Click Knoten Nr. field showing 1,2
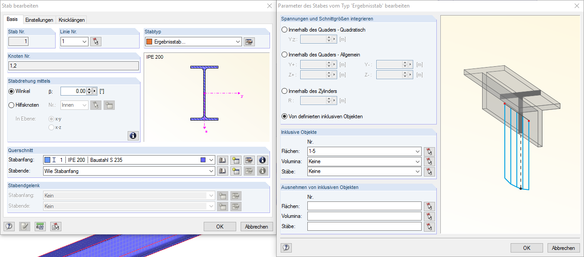 point(73,66)
